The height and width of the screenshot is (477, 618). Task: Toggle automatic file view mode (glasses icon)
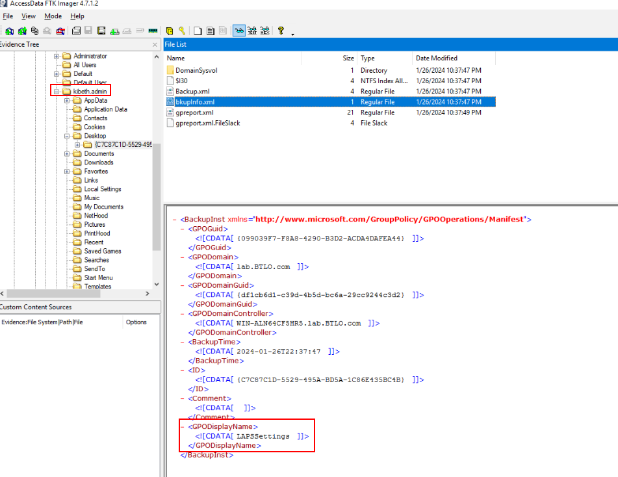(x=239, y=31)
